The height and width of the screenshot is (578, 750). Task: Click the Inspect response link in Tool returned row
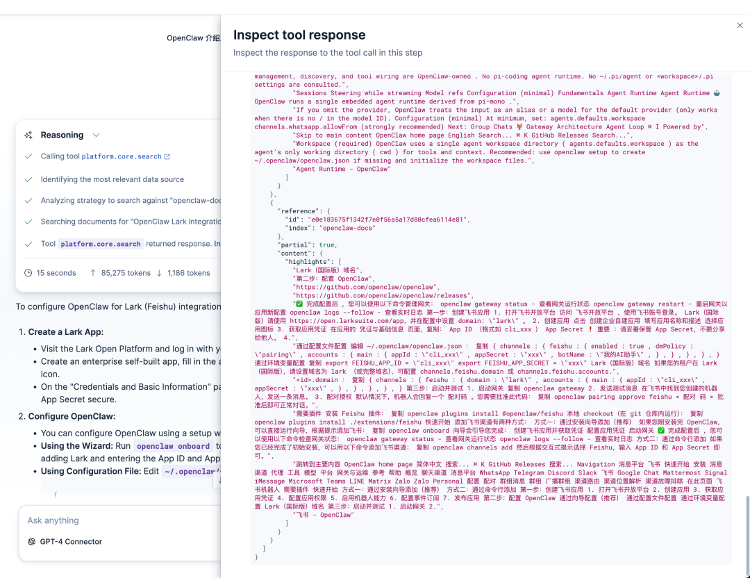pyautogui.click(x=217, y=244)
